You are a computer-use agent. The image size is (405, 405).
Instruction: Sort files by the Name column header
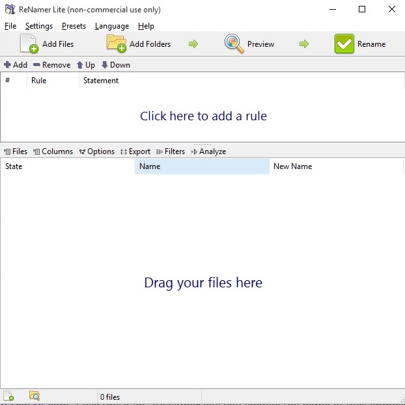201,166
